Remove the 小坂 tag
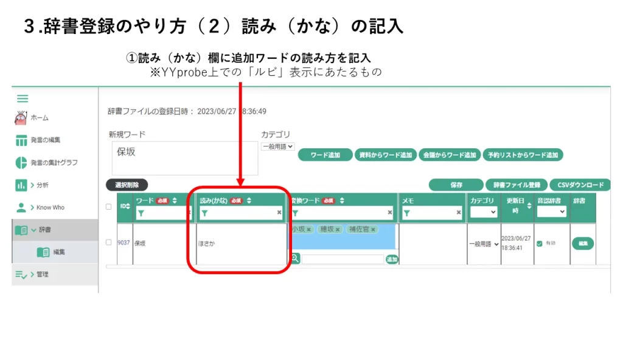 pyautogui.click(x=308, y=229)
